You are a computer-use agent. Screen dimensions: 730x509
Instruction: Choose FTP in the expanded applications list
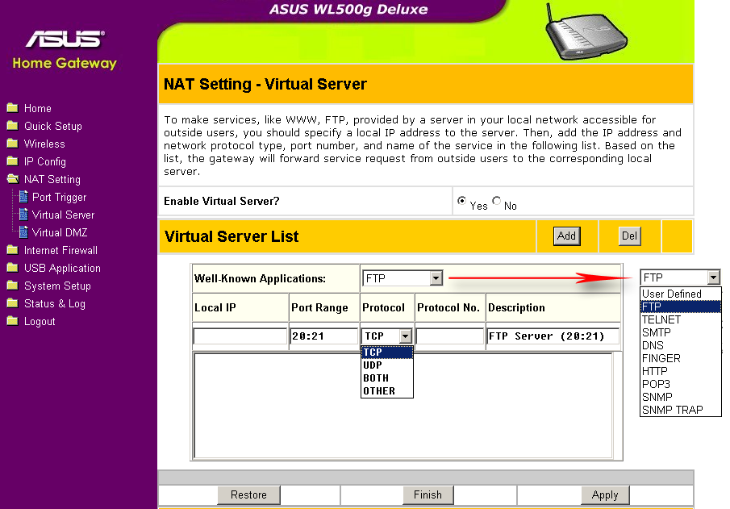click(680, 307)
